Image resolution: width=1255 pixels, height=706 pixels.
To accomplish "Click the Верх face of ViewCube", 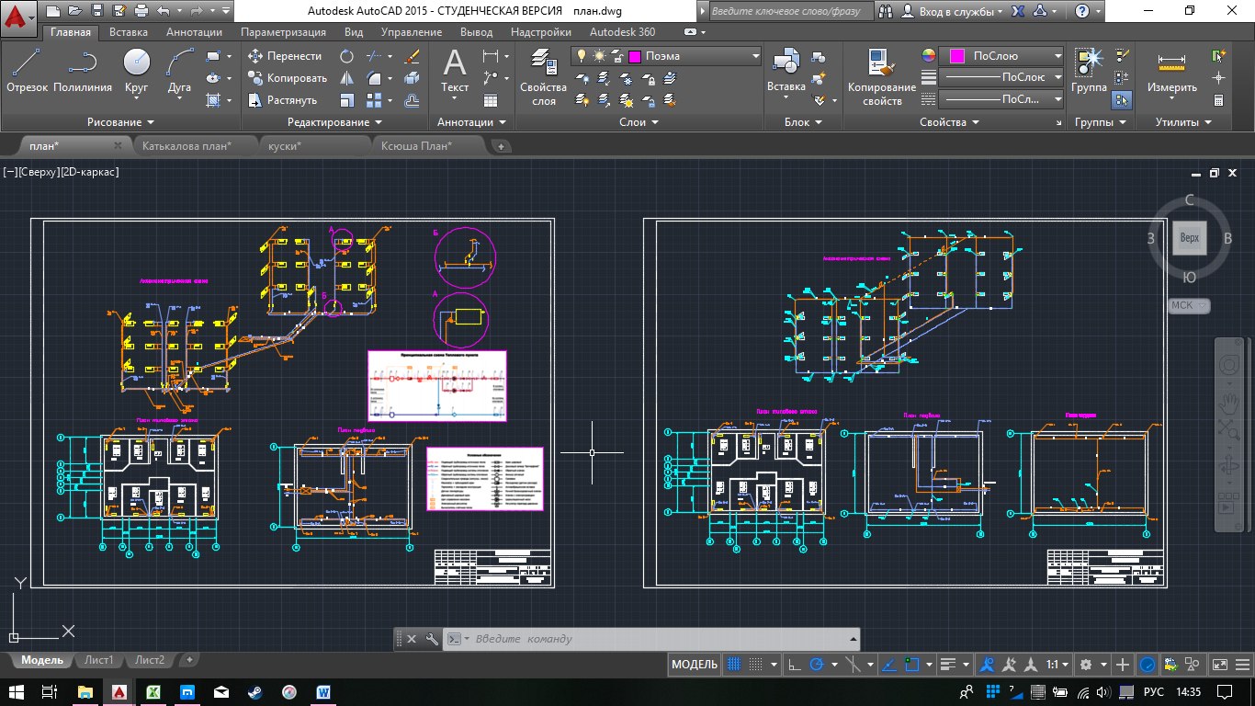I will [1190, 237].
